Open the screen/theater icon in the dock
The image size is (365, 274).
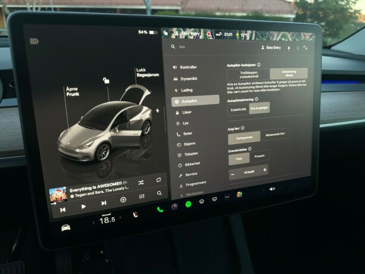click(x=214, y=199)
